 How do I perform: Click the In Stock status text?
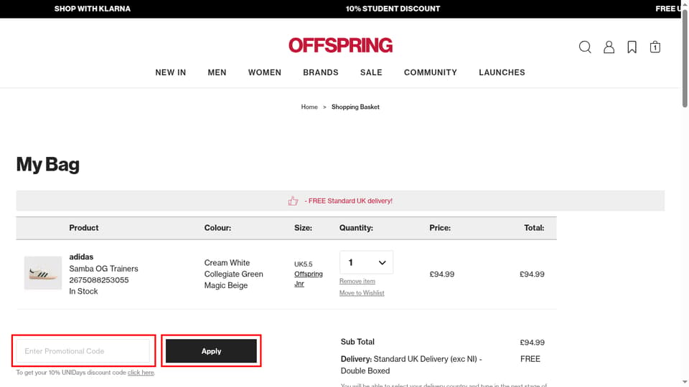(x=83, y=292)
